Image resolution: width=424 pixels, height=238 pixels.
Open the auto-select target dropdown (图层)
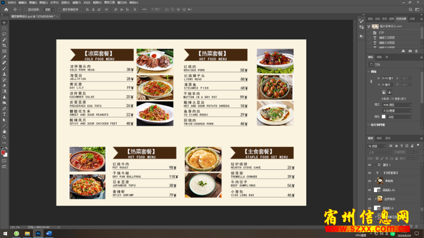49,9
